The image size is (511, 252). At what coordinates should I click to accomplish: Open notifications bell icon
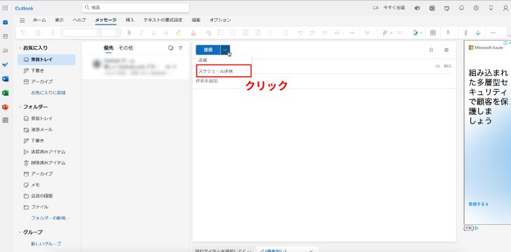click(461, 8)
